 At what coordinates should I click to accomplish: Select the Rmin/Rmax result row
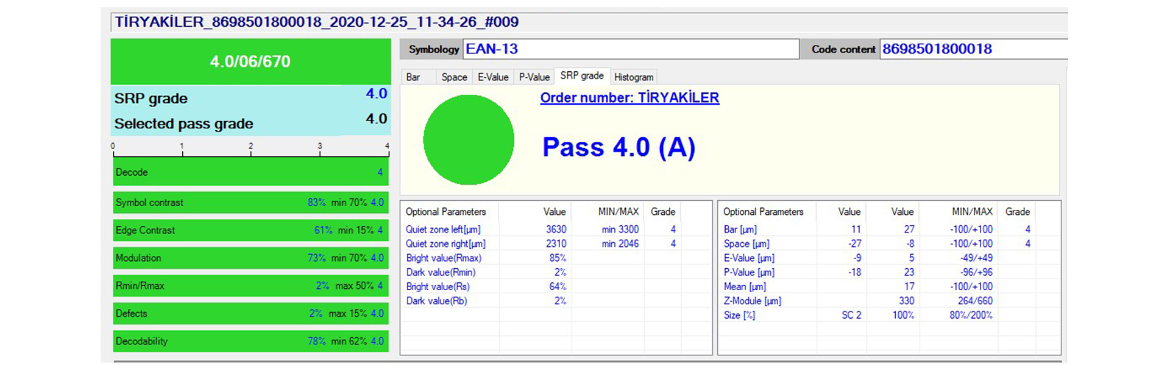(250, 285)
